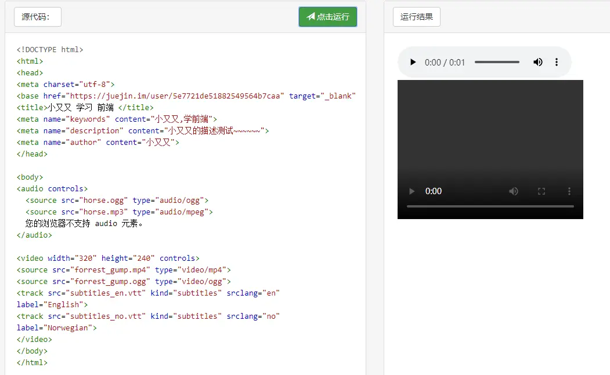Click the video current time 0:00 text
This screenshot has width=610, height=375.
click(x=434, y=191)
